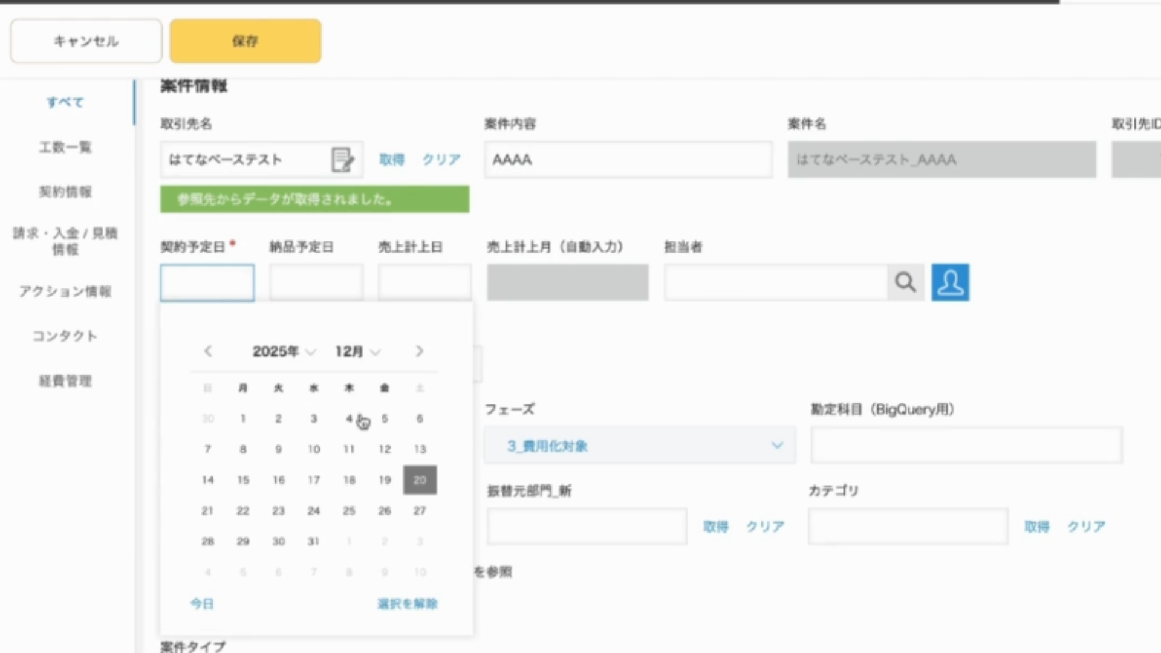
Task: Go to previous month with left arrow
Action: click(208, 351)
